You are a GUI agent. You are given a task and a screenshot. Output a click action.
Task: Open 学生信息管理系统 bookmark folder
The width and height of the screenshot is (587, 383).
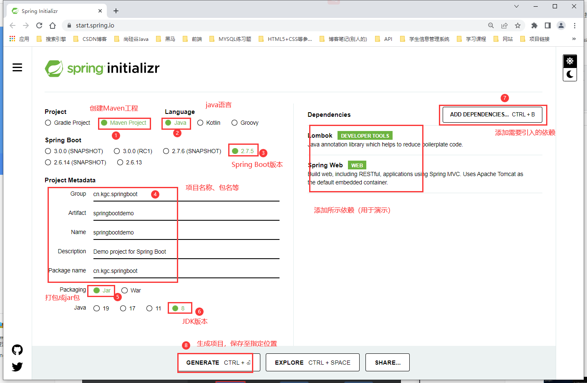424,39
